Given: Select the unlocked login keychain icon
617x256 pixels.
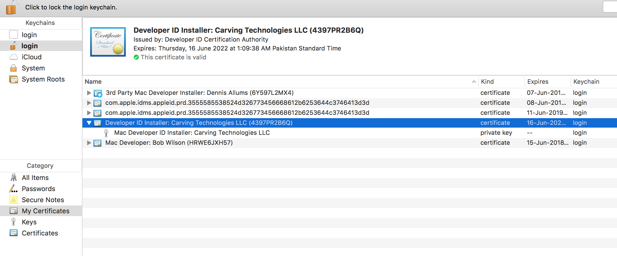Looking at the screenshot, I should (14, 46).
